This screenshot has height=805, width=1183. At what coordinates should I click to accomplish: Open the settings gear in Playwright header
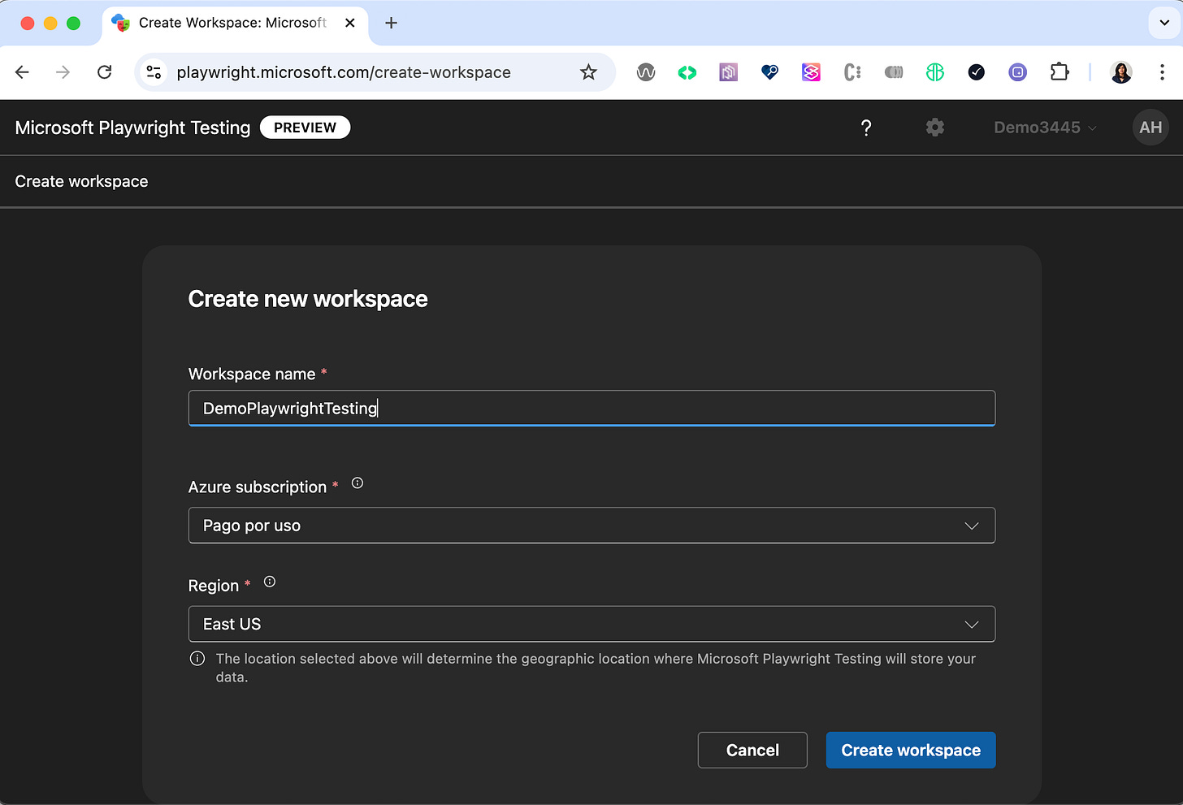tap(935, 128)
